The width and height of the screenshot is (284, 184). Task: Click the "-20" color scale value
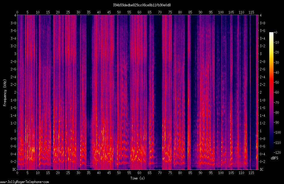pyautogui.click(x=276, y=52)
